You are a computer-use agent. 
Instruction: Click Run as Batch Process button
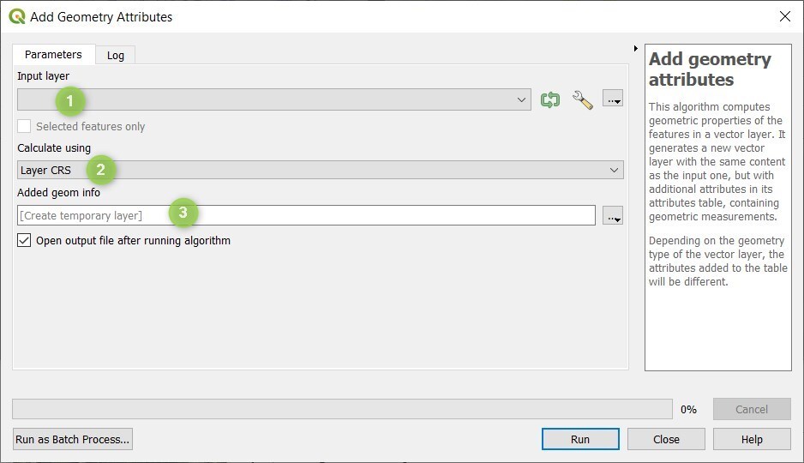pos(73,439)
